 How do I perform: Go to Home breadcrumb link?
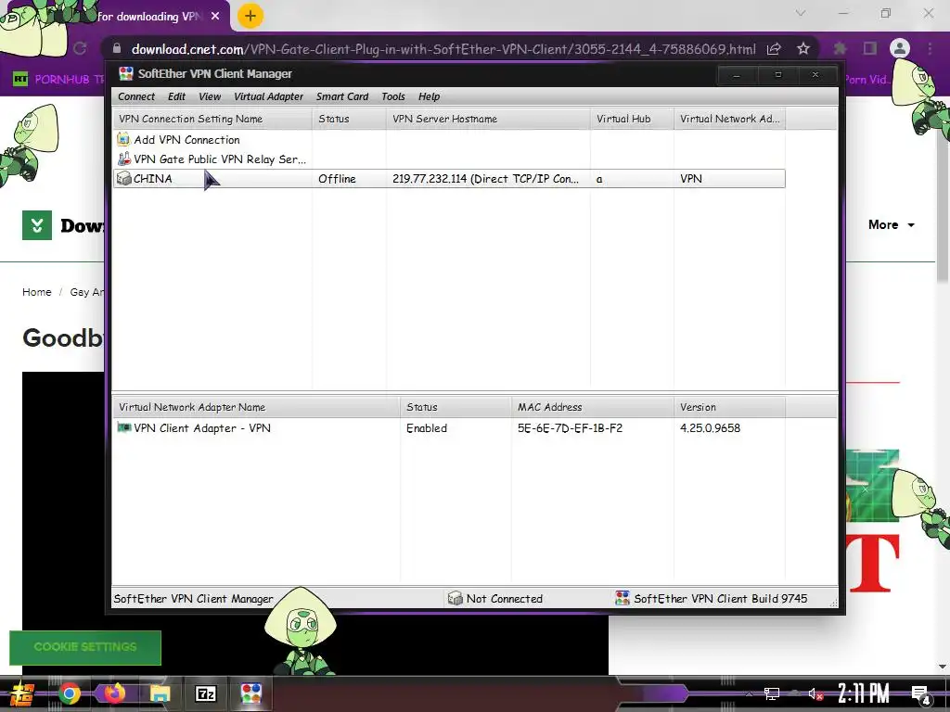point(37,292)
